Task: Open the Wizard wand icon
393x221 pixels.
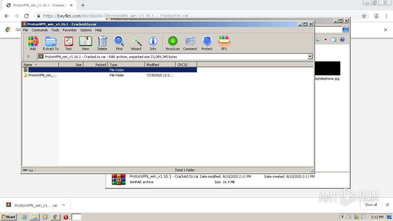Action: pos(136,43)
